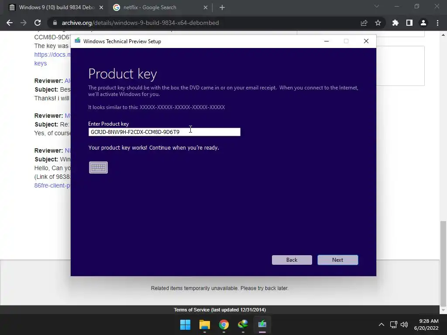The height and width of the screenshot is (335, 447).
Task: Click the page vertical scrollbar thumb
Action: pos(443,263)
